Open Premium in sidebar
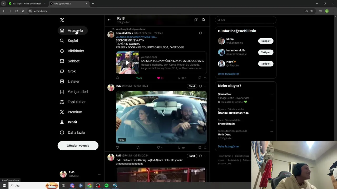Screen dimensions: 337x189 (x=71, y=112)
